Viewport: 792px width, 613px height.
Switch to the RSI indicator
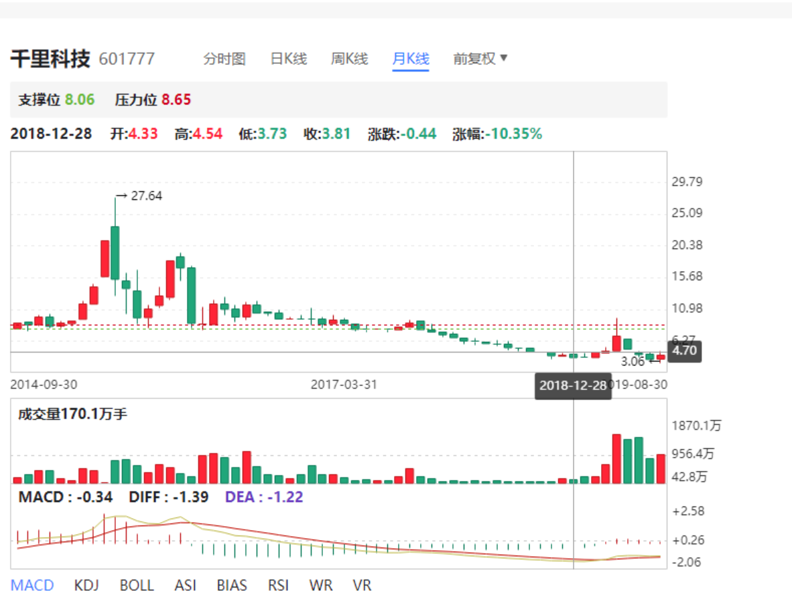pyautogui.click(x=278, y=586)
